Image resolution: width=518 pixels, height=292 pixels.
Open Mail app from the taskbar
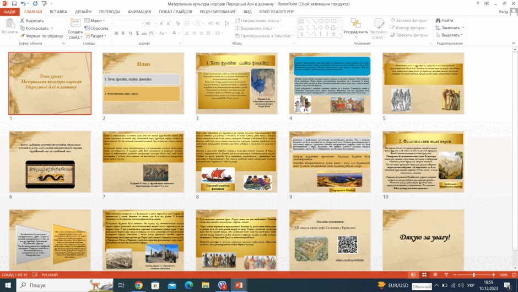[x=172, y=285]
